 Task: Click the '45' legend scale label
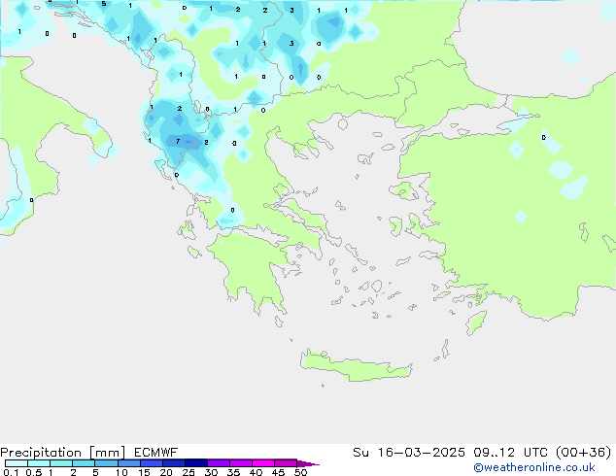[278, 472]
